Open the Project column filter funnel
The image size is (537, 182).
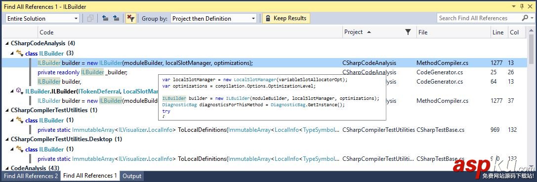[408, 32]
